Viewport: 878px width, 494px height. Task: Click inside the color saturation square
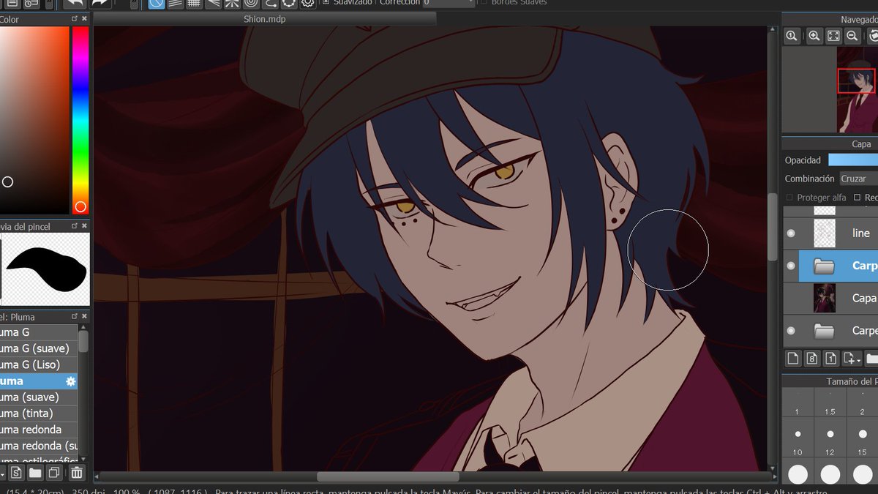[x=34, y=120]
